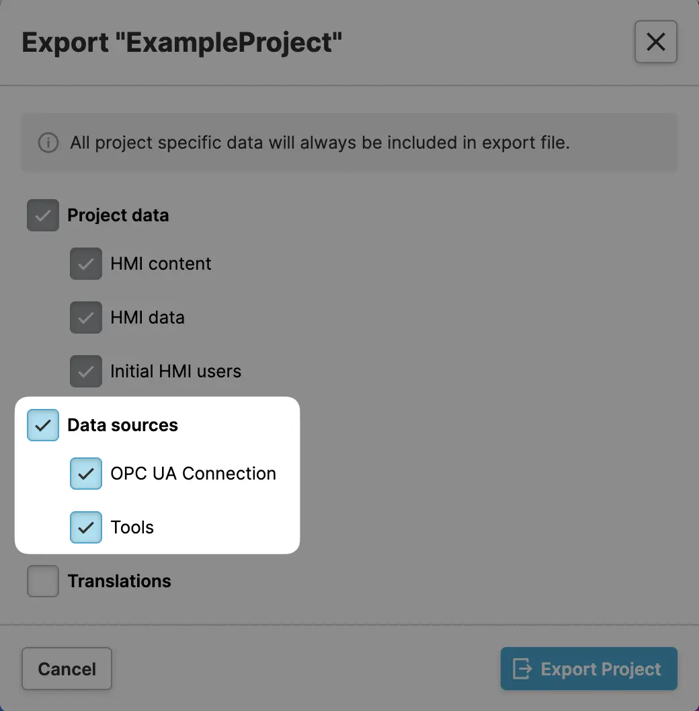Uncheck the Data sources checkbox
The height and width of the screenshot is (711, 699).
pyautogui.click(x=43, y=425)
